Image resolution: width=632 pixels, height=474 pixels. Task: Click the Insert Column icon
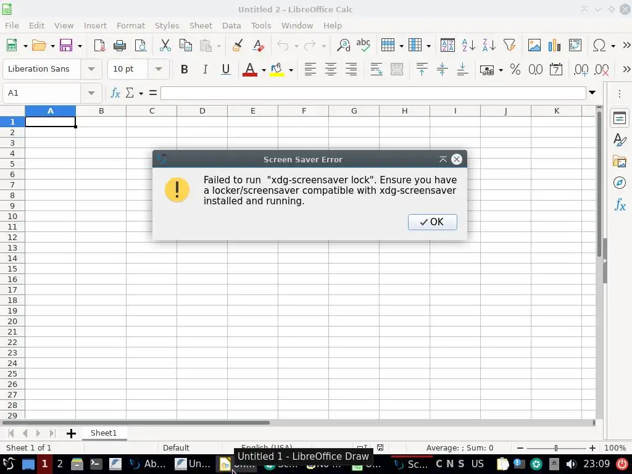[x=415, y=46]
